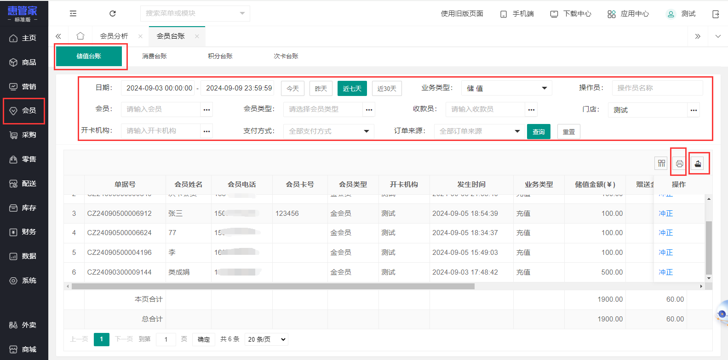
Task: Click the 确定 page jump button
Action: point(204,339)
